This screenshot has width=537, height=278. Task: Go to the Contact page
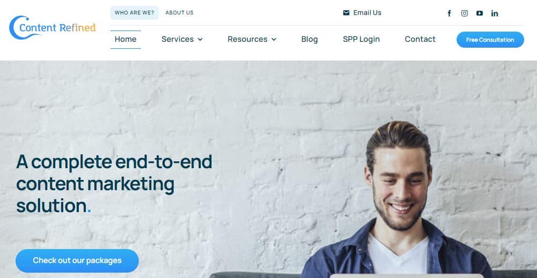point(420,40)
